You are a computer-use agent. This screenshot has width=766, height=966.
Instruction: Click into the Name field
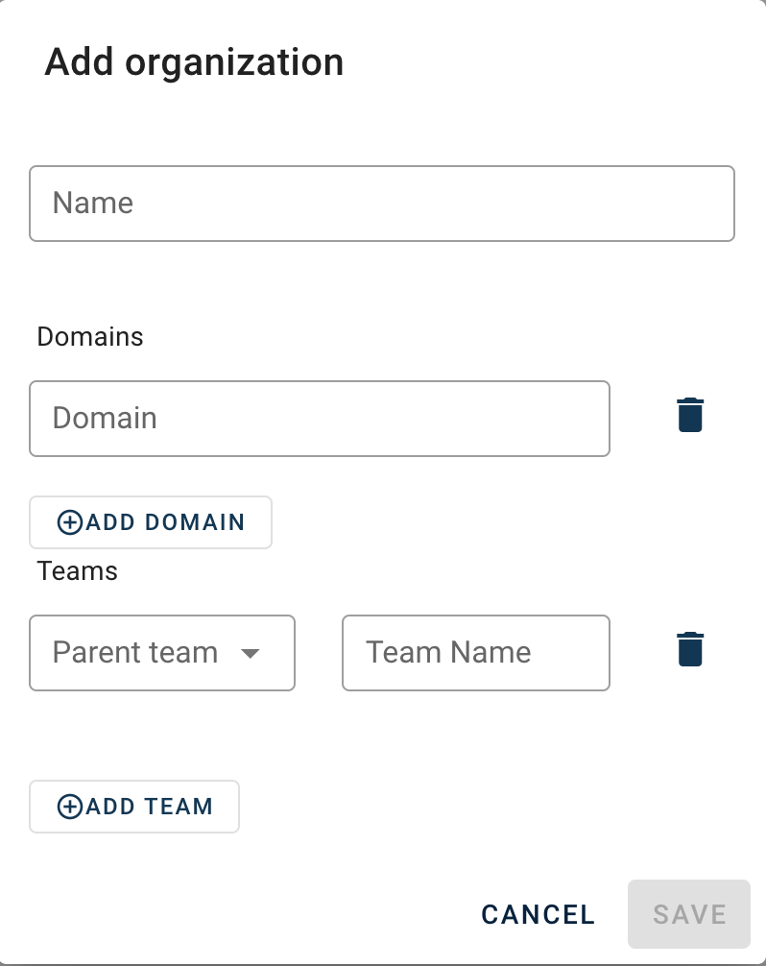(x=382, y=203)
